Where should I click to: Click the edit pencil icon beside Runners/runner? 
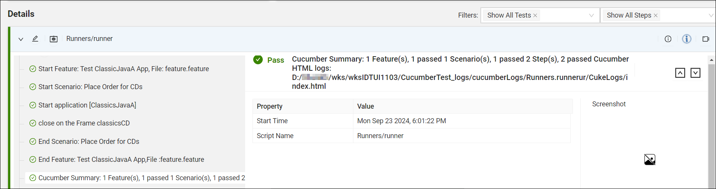(x=35, y=39)
